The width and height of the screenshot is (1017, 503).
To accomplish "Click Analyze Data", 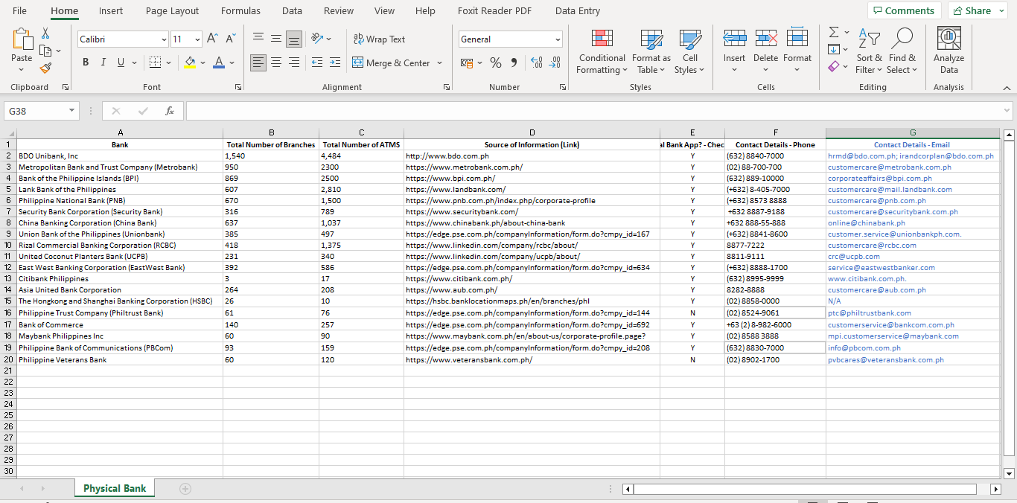I will pyautogui.click(x=949, y=51).
